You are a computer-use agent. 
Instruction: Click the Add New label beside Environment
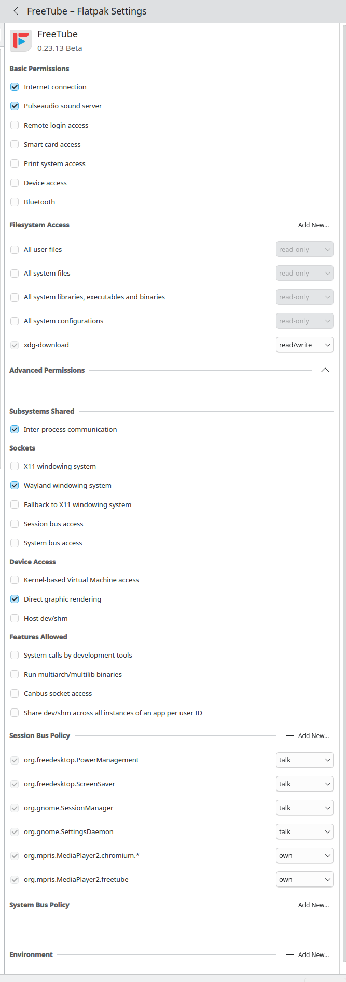click(x=313, y=954)
